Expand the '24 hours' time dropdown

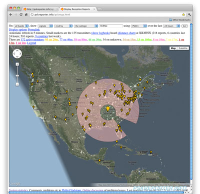(171, 26)
